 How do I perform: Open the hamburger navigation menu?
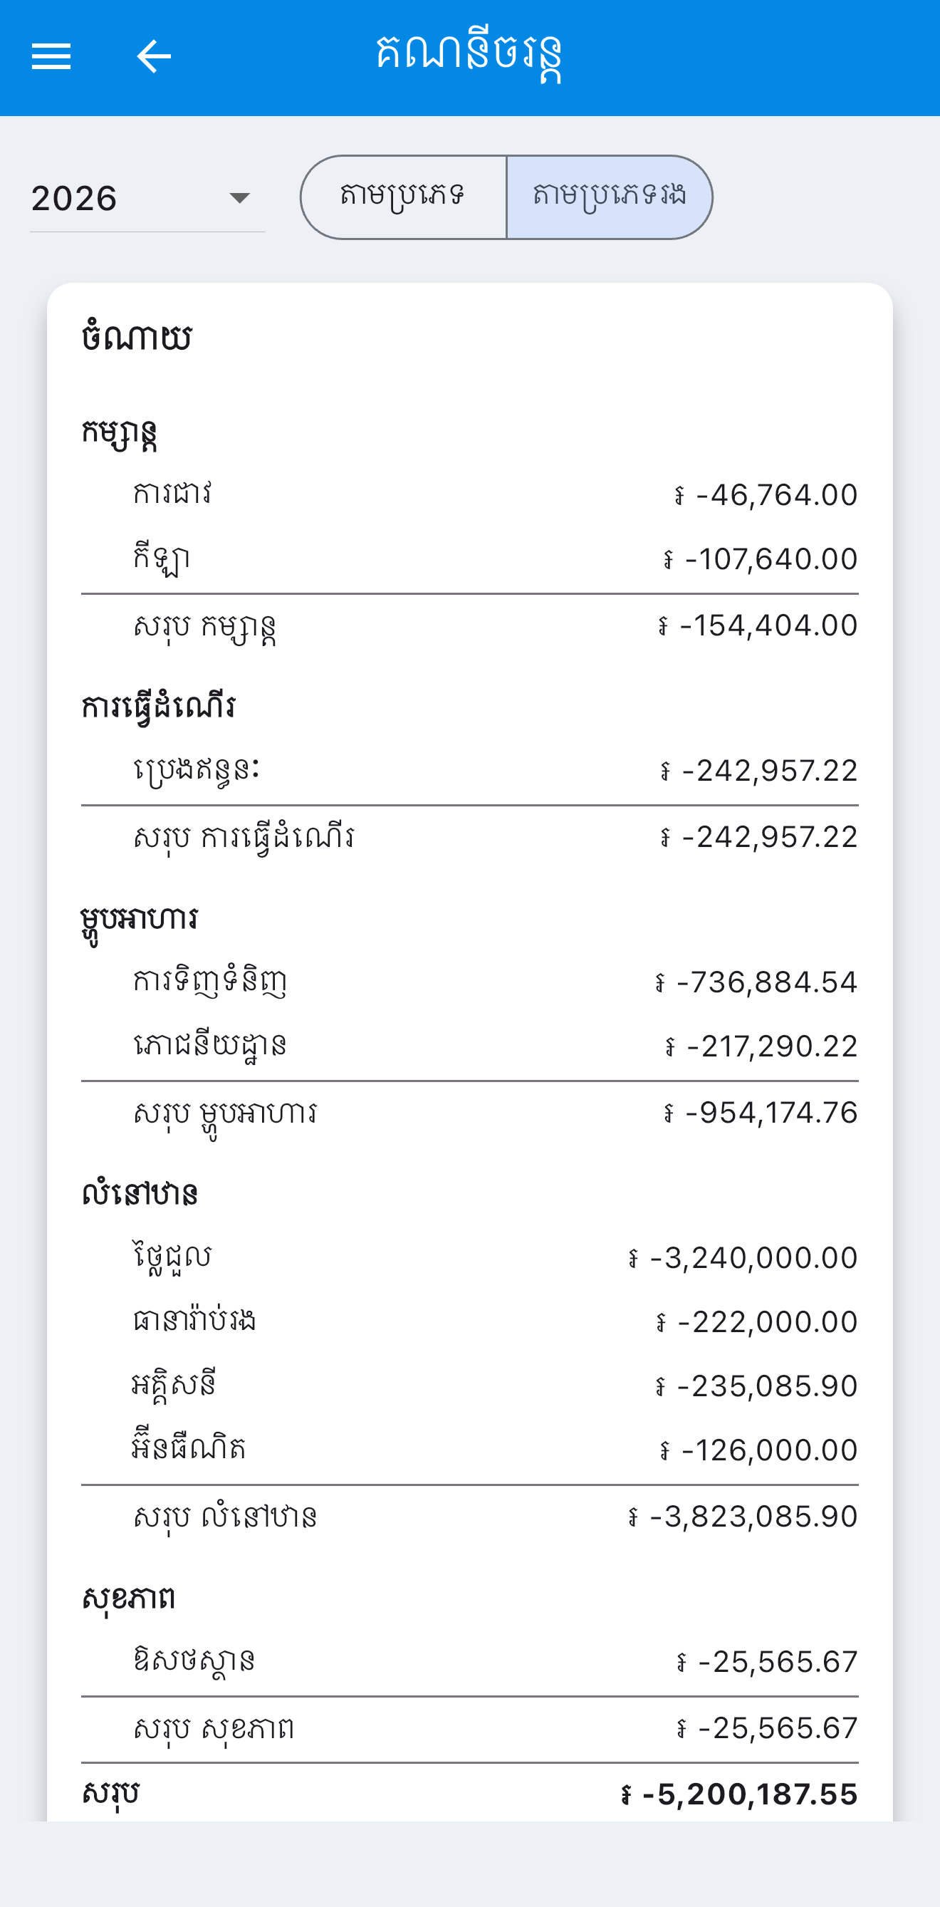click(x=51, y=56)
